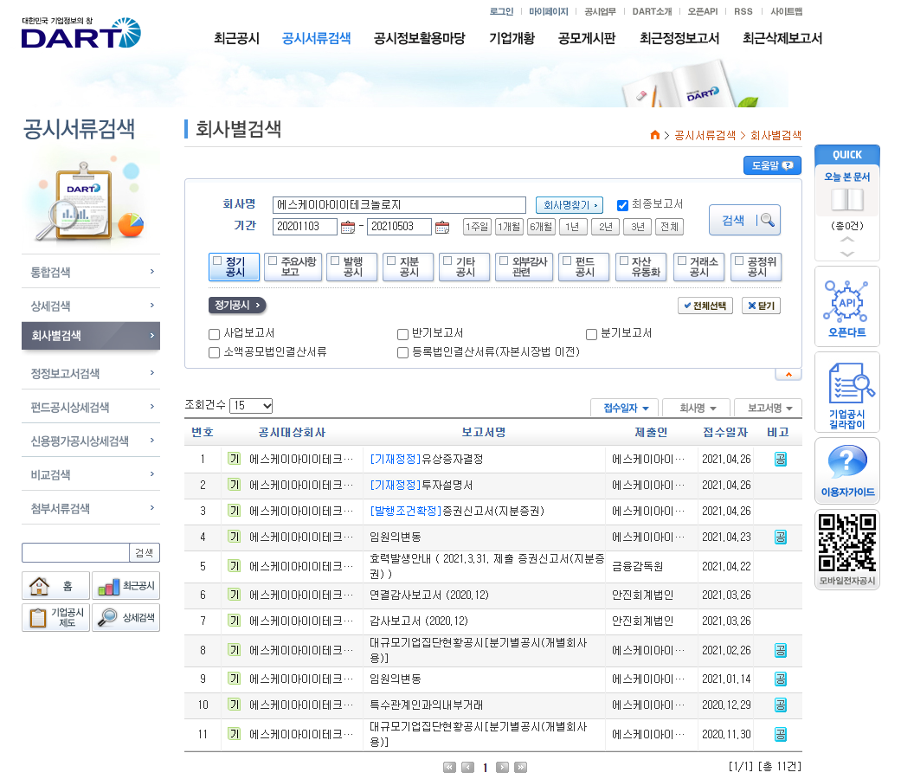901x779 pixels.
Task: Check the 발행공시 category checkbox
Action: pos(335,261)
